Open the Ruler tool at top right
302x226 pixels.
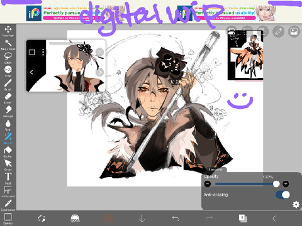278,31
